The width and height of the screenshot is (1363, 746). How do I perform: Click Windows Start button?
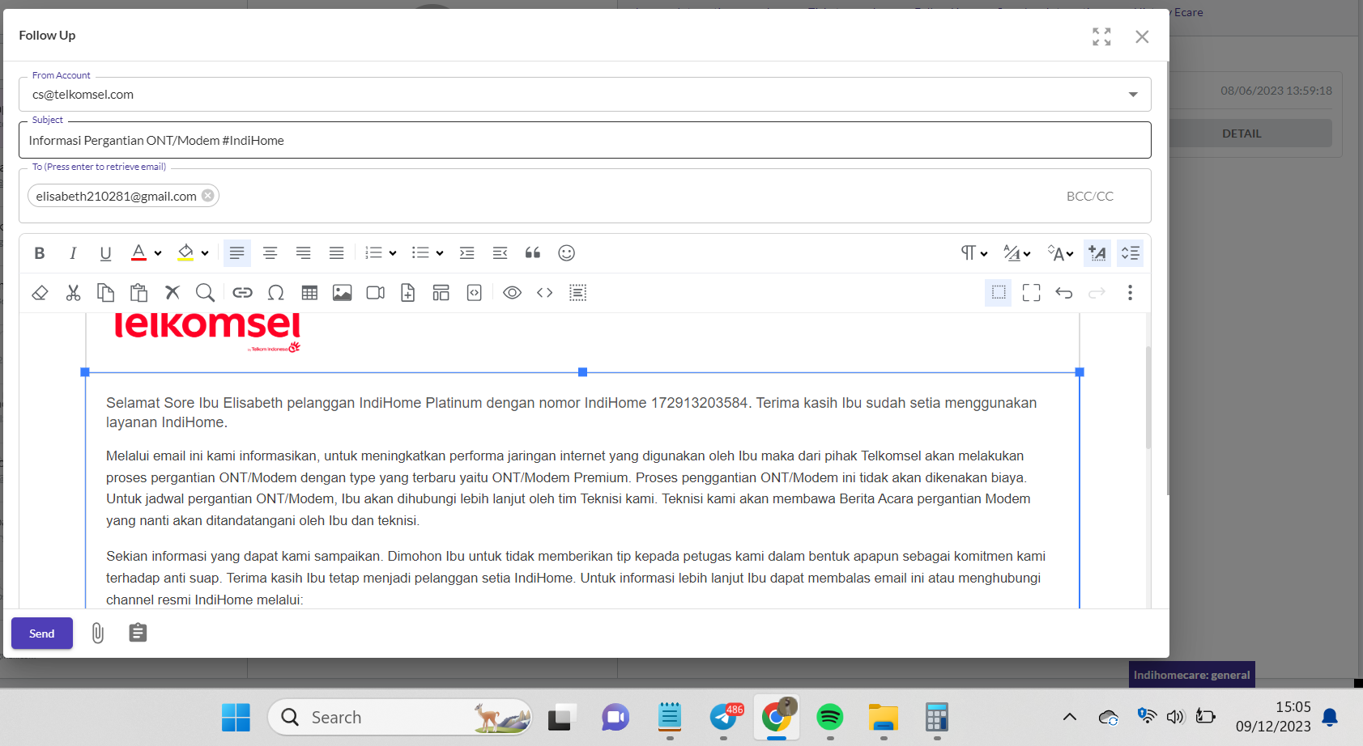tap(236, 717)
